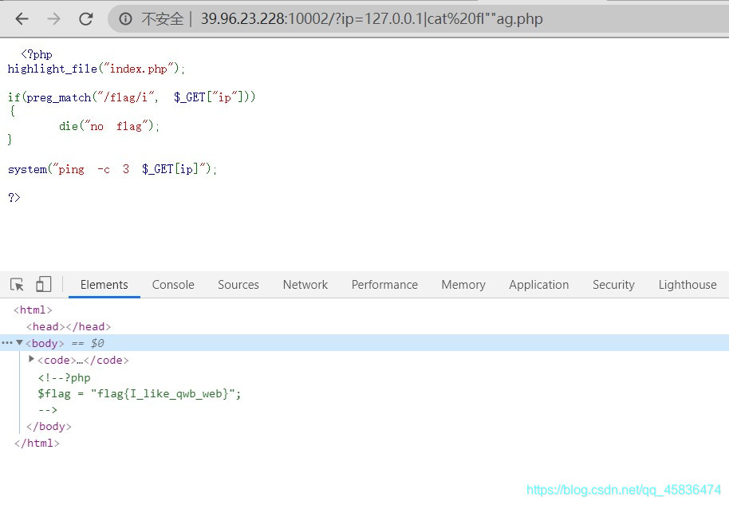
Task: Select the highlighted <body> row
Action: click(x=364, y=343)
